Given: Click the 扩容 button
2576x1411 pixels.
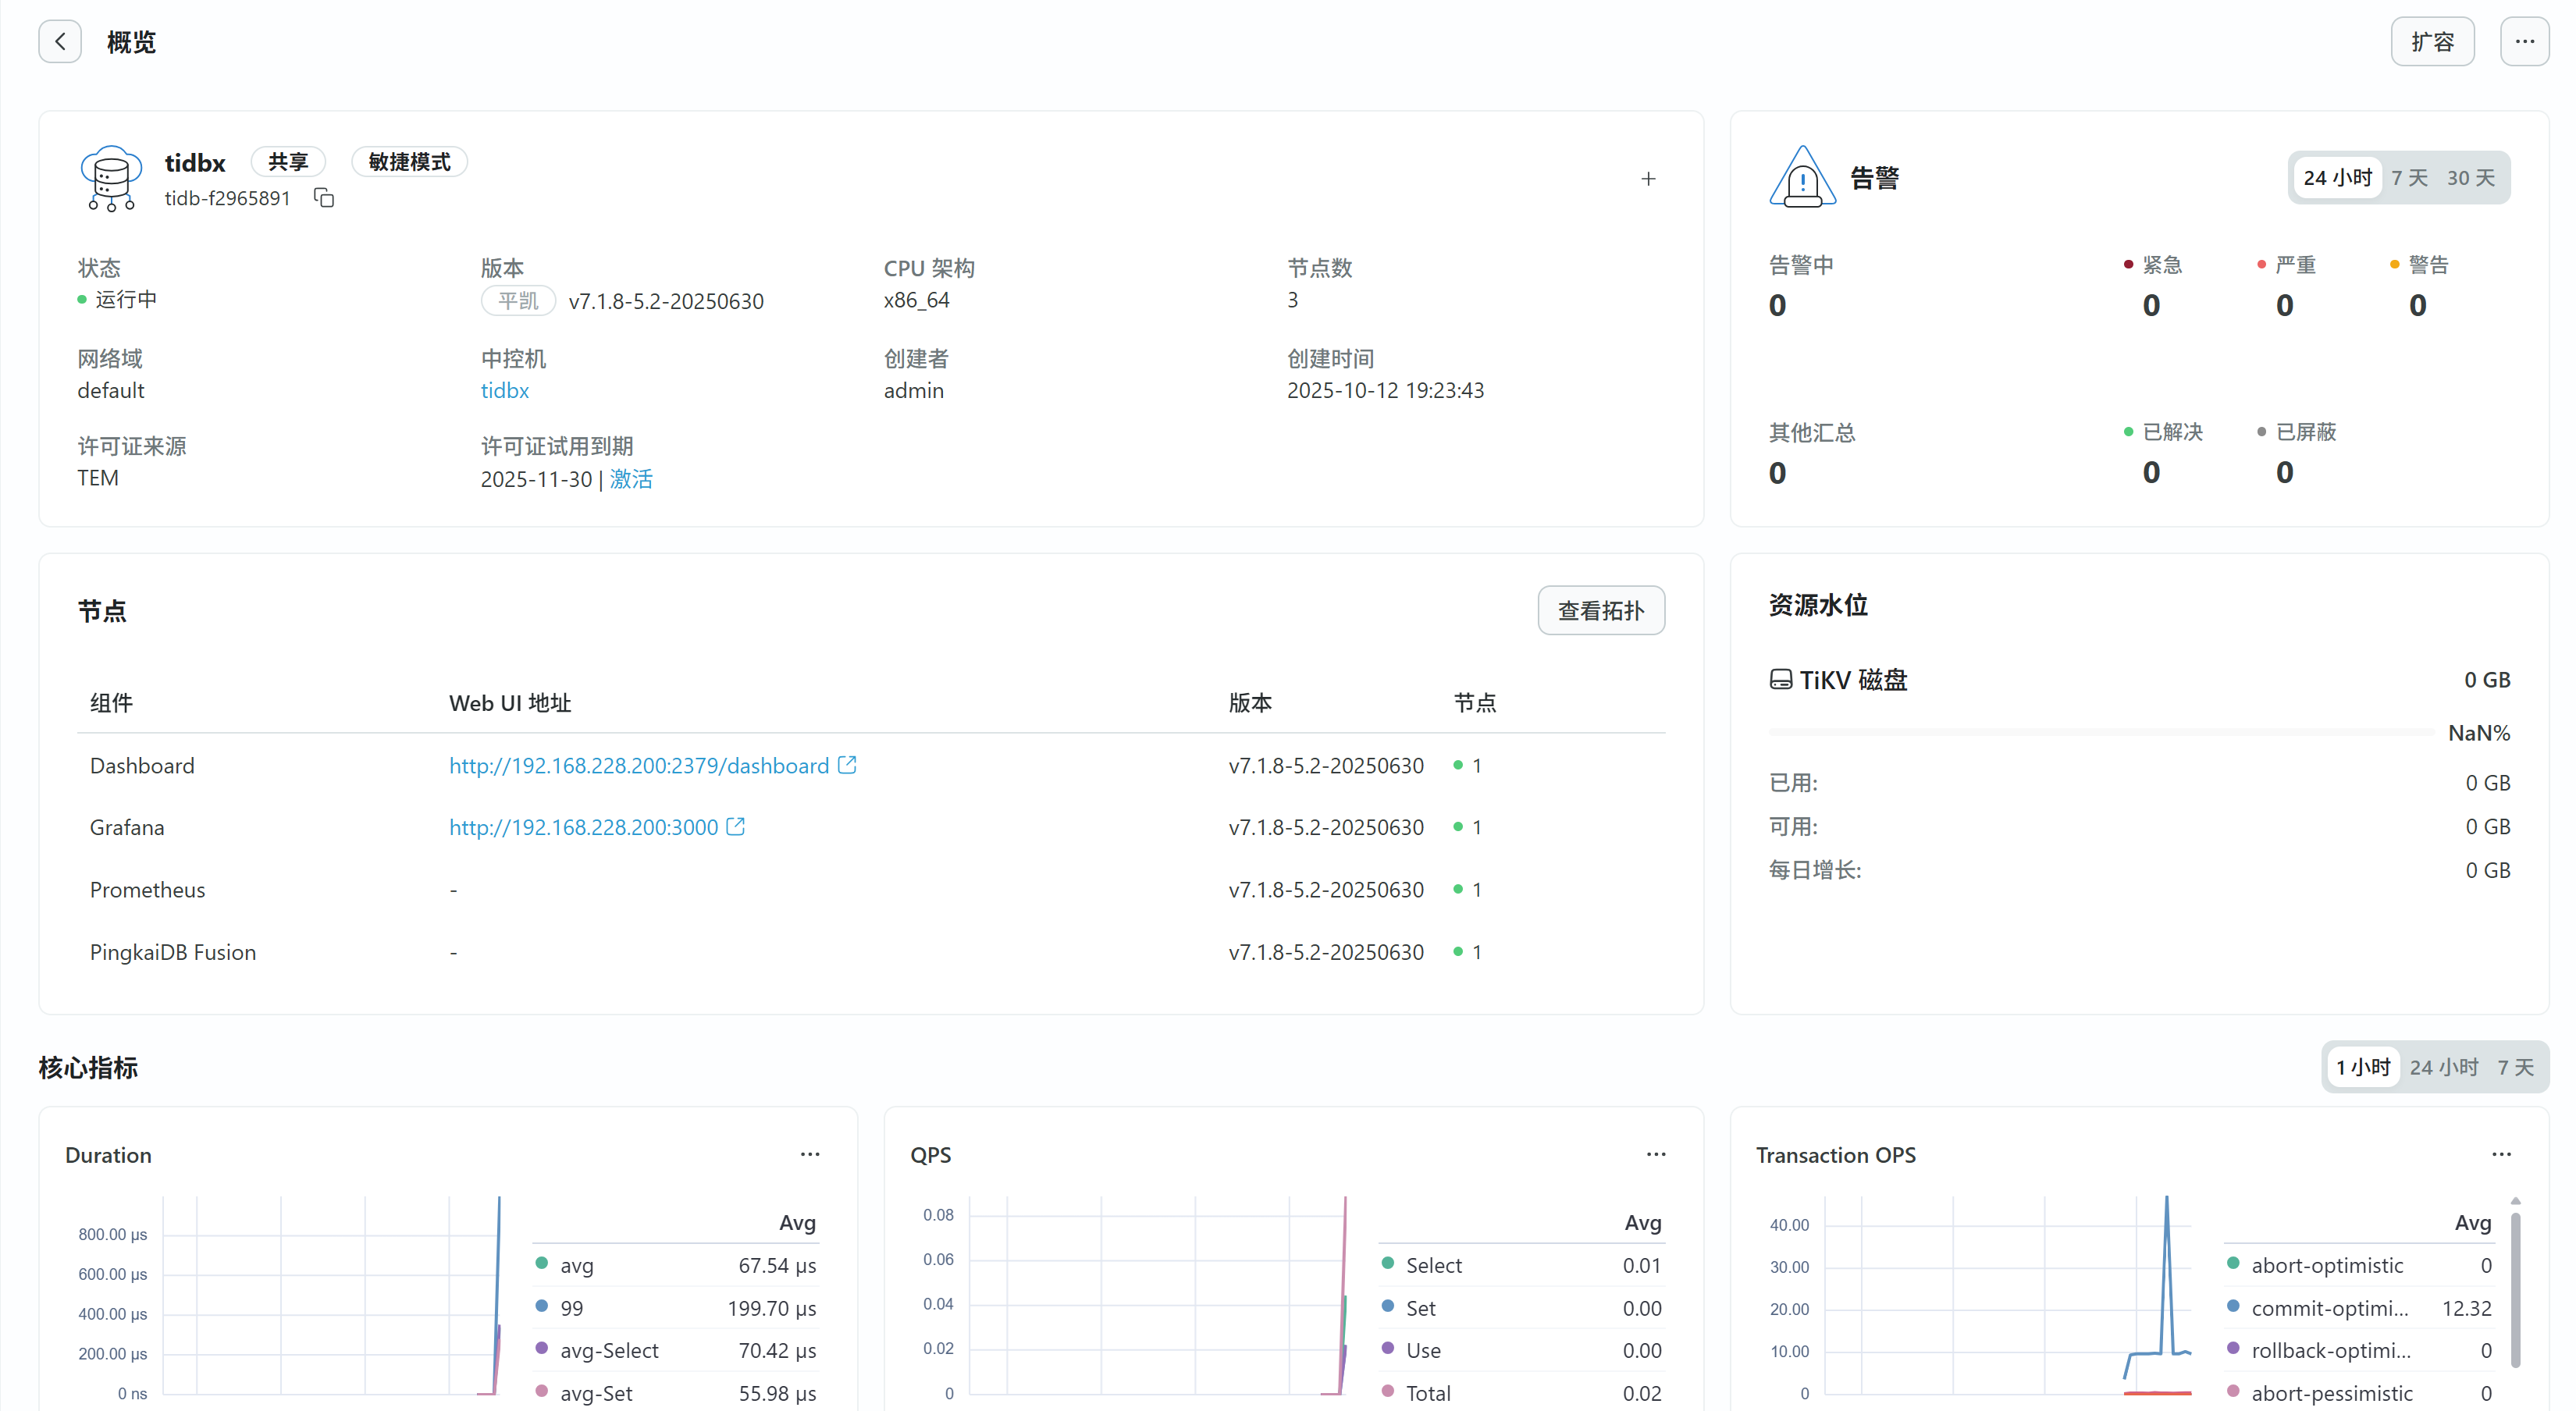Looking at the screenshot, I should (2432, 42).
